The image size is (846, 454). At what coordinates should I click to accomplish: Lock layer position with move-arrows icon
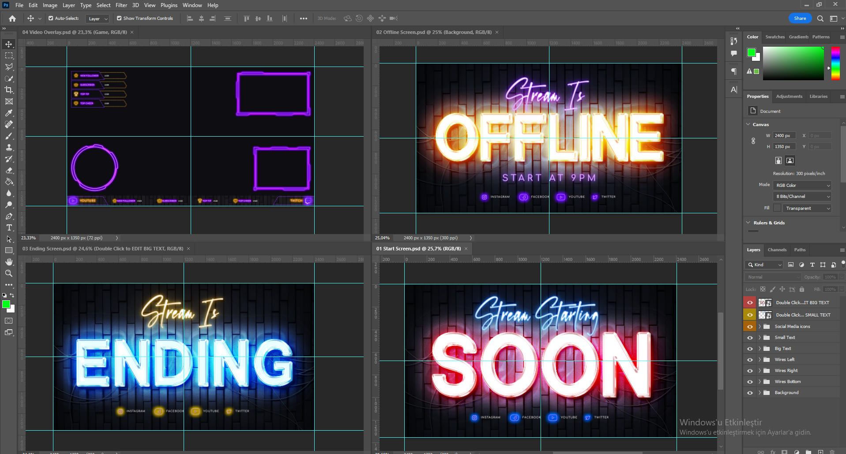(x=782, y=289)
